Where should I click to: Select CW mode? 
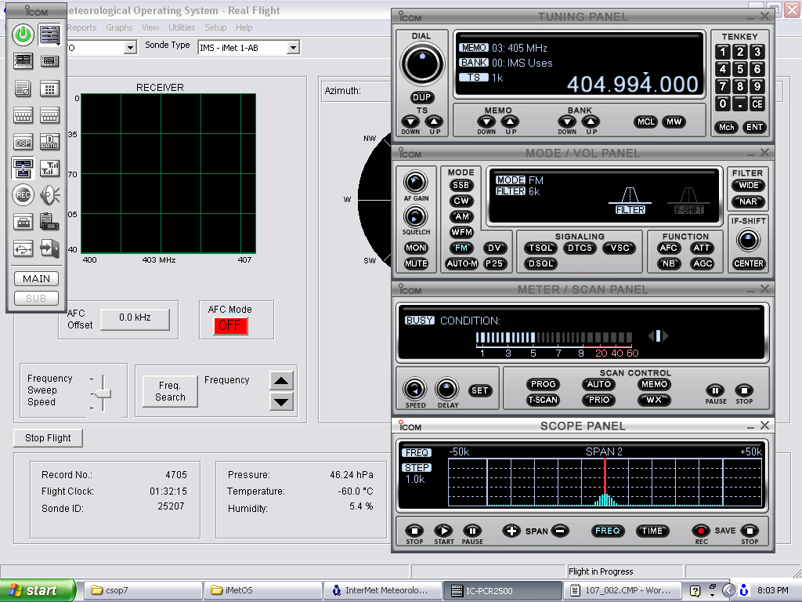point(461,201)
